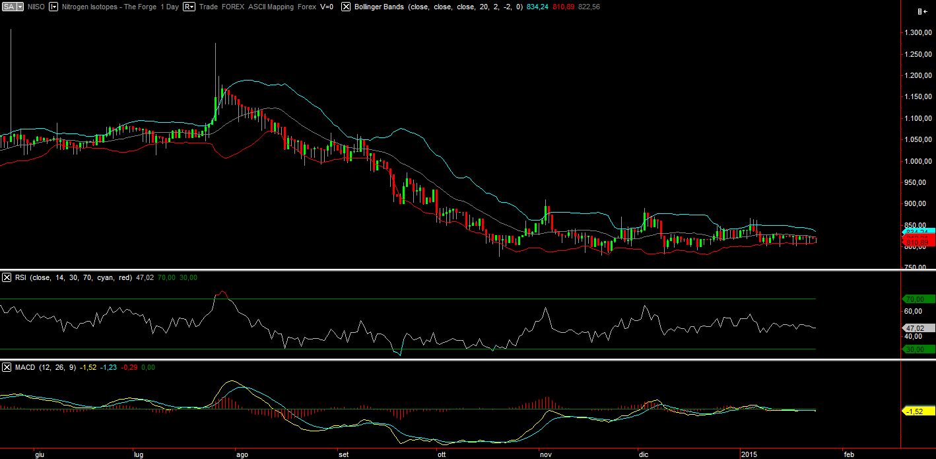This screenshot has height=459, width=936.
Task: Click the V=0 volume label
Action: (x=326, y=7)
